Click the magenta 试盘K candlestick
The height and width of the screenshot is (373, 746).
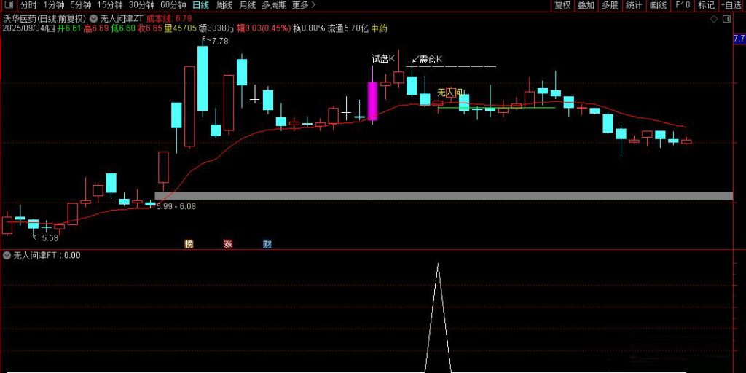(x=372, y=101)
